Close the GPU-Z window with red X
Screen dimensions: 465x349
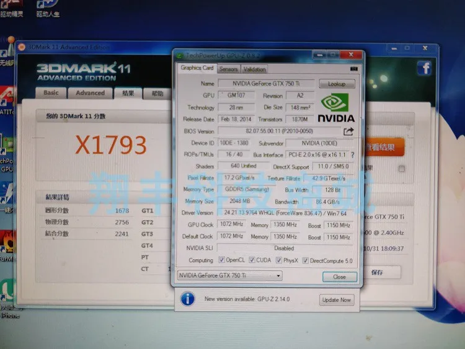click(351, 55)
